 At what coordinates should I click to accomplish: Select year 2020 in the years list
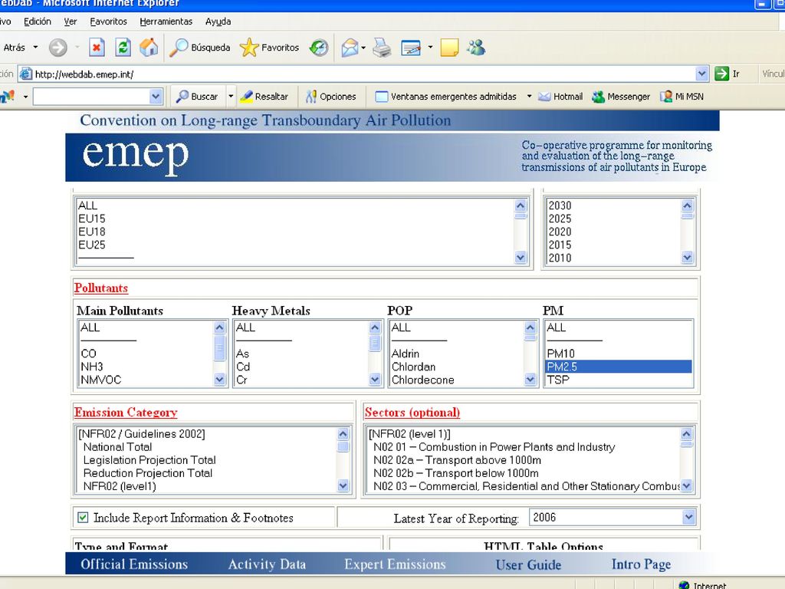coord(560,232)
